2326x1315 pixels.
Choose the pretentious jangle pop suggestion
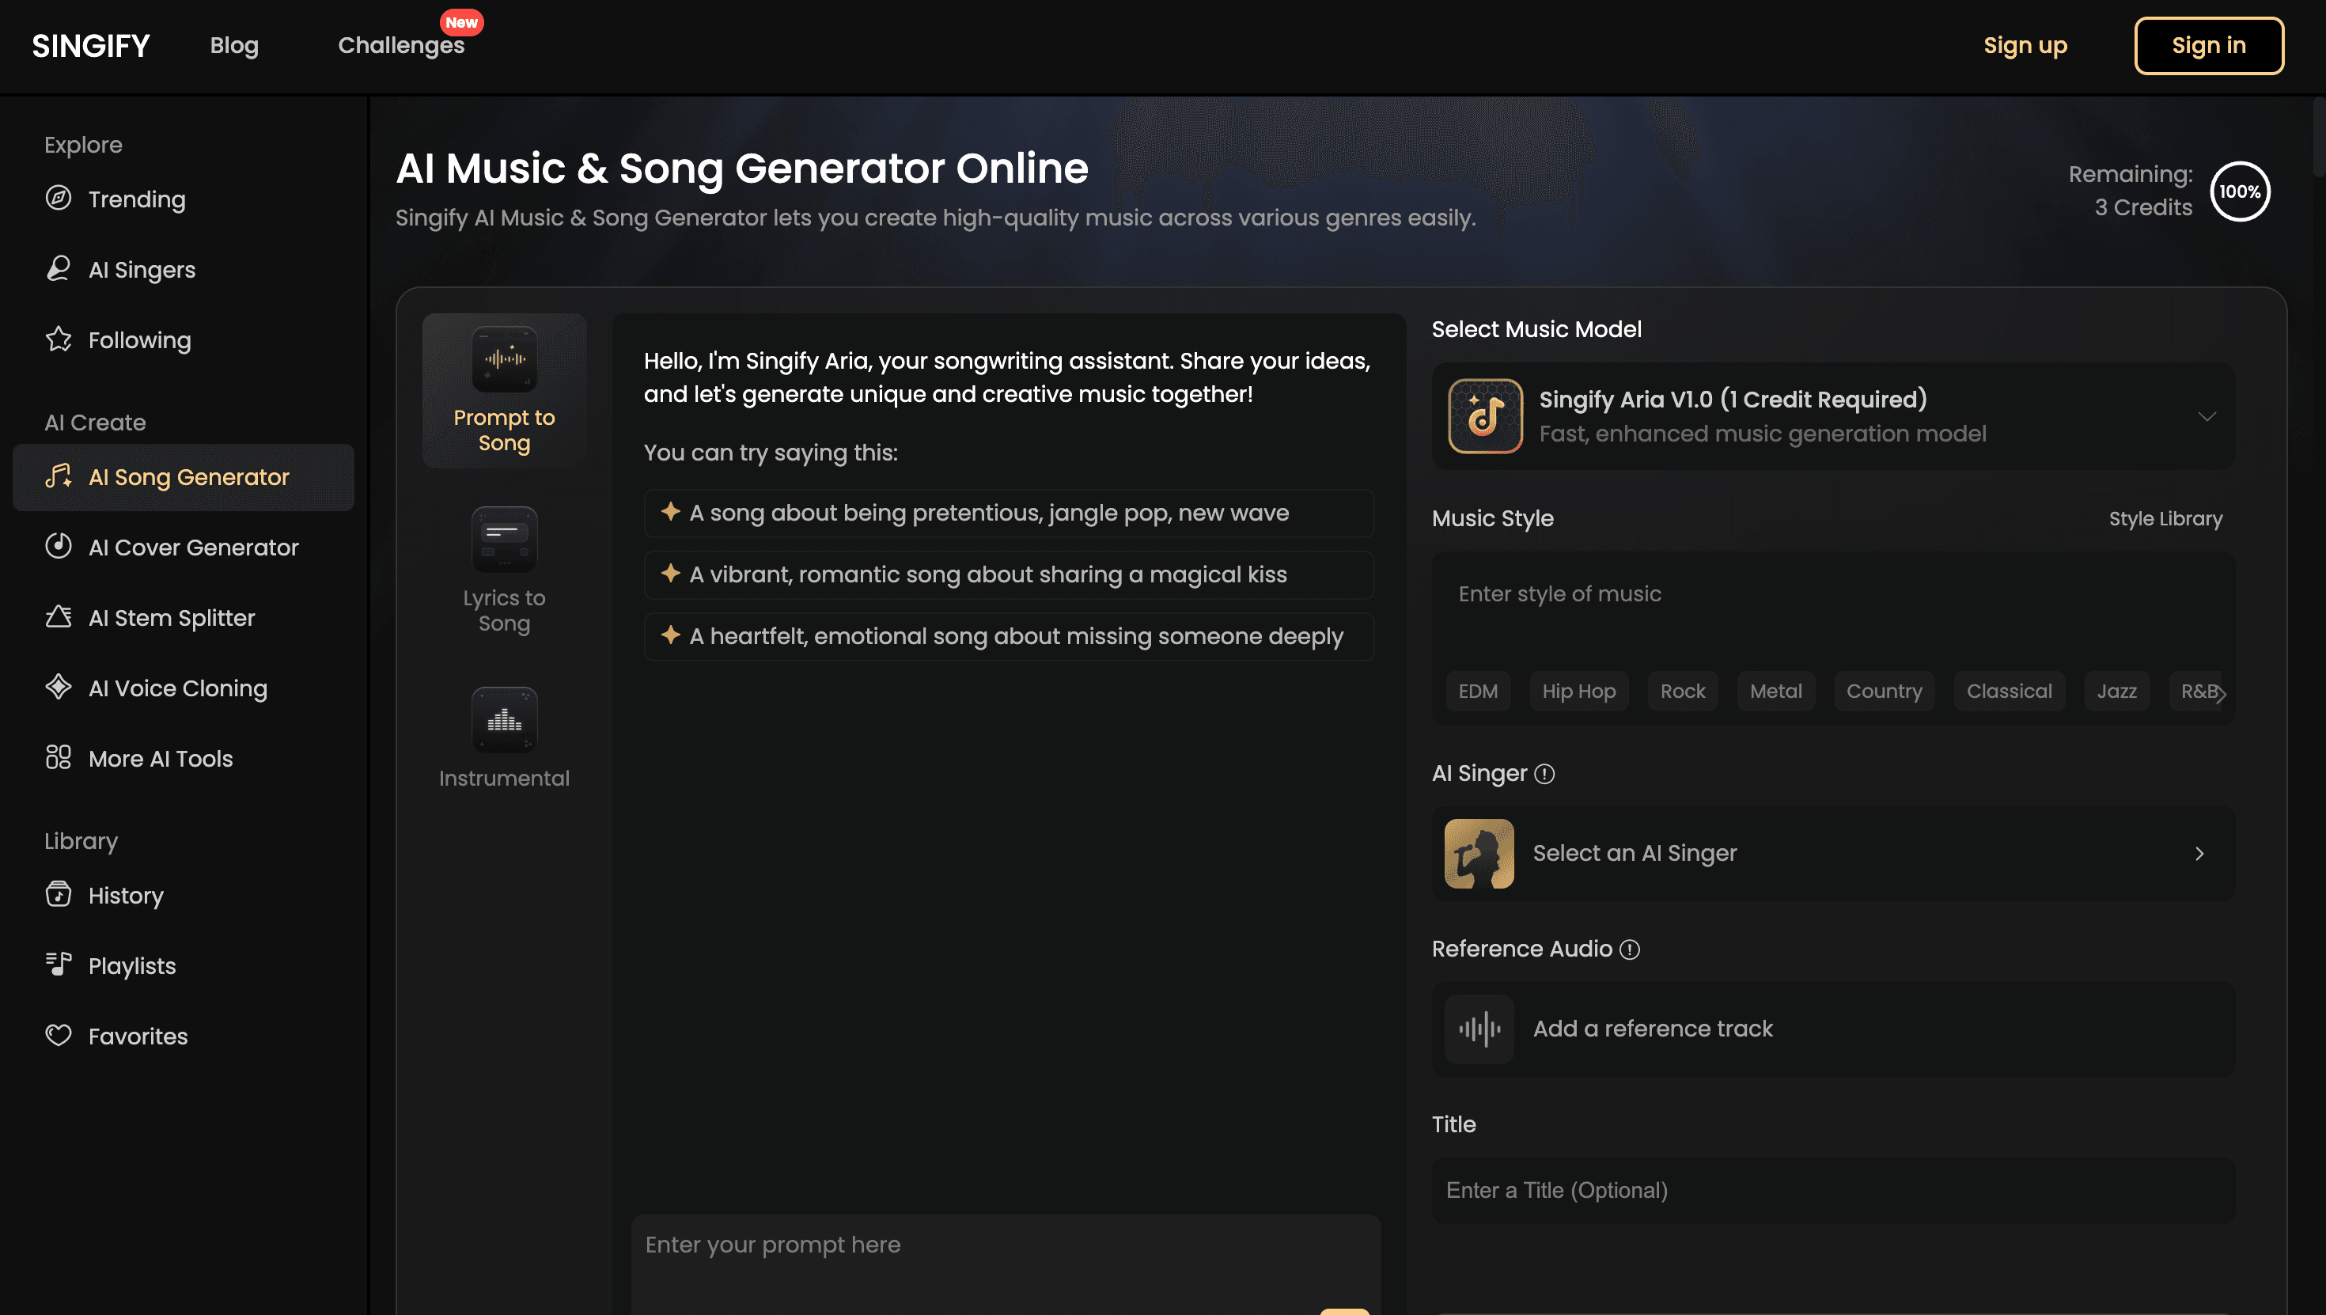click(x=1009, y=513)
